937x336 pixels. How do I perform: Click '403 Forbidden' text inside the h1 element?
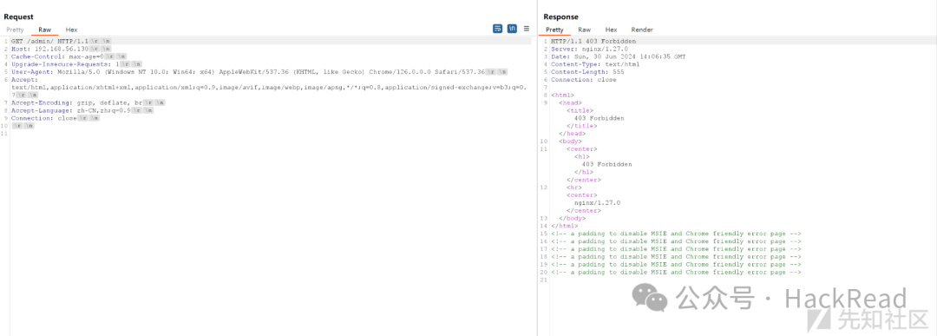607,164
